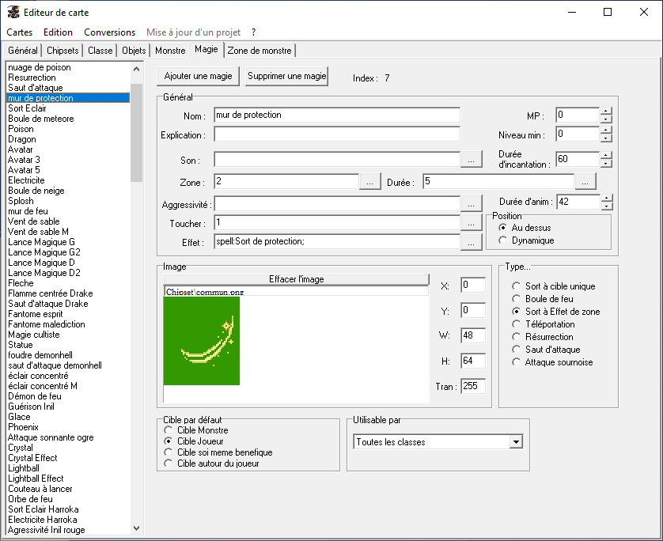
Task: Open the Effet field browse button
Action: point(471,243)
